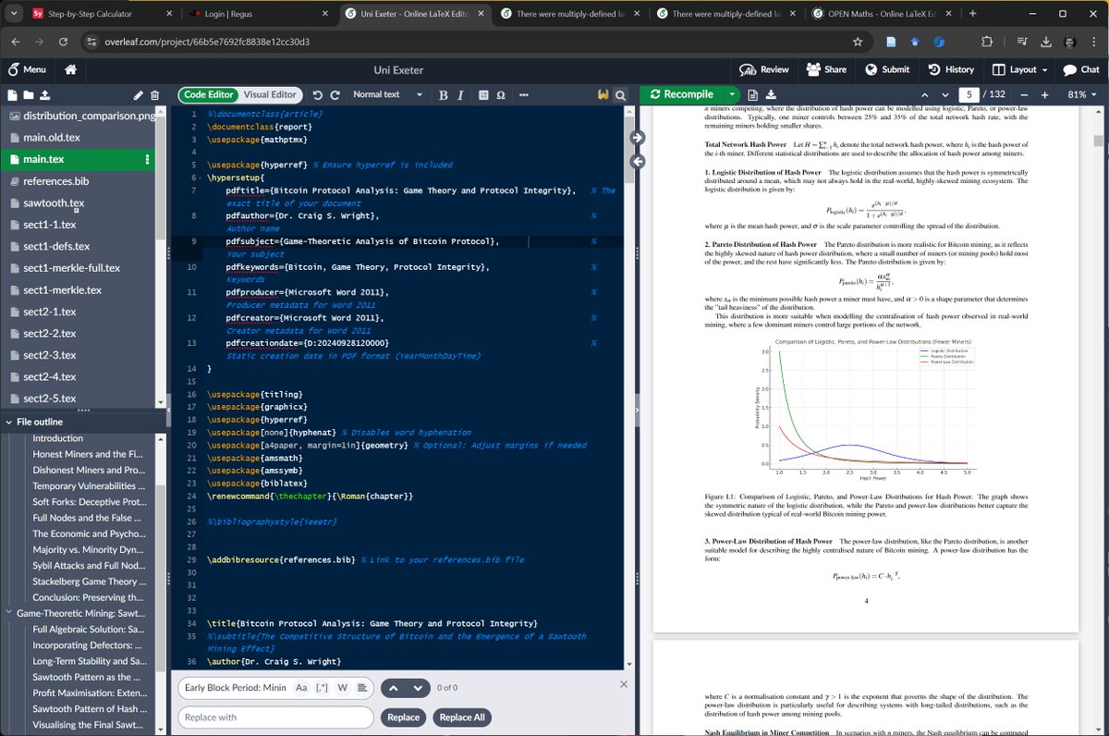1109x736 pixels.
Task: Insert a table from the toolbar
Action: tap(483, 94)
